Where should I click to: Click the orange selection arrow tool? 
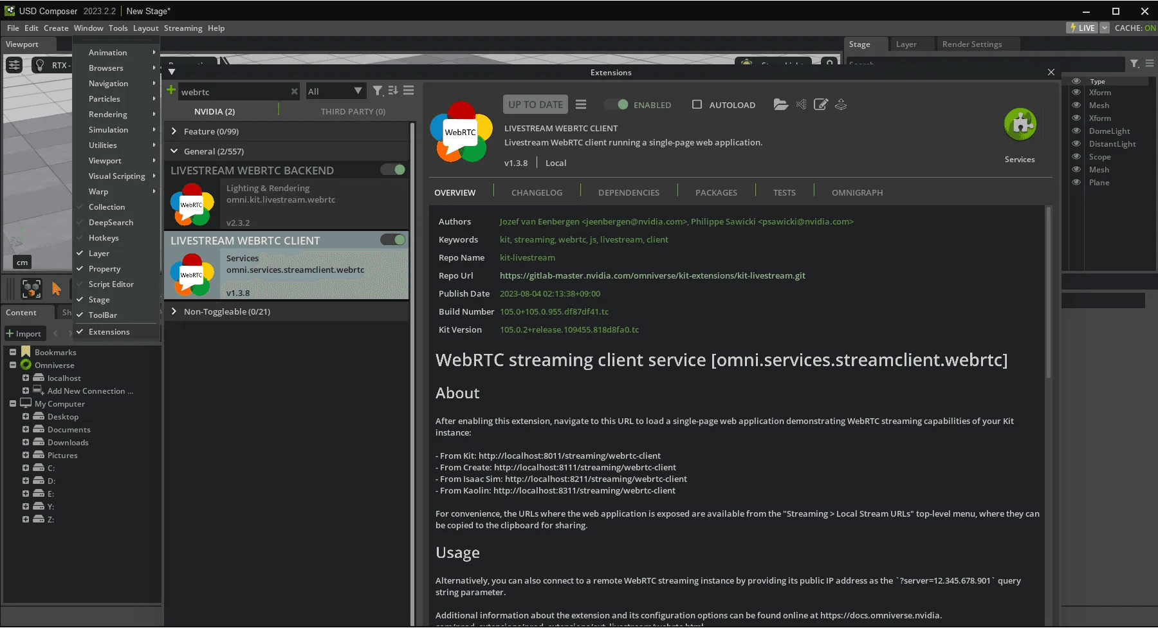(57, 289)
